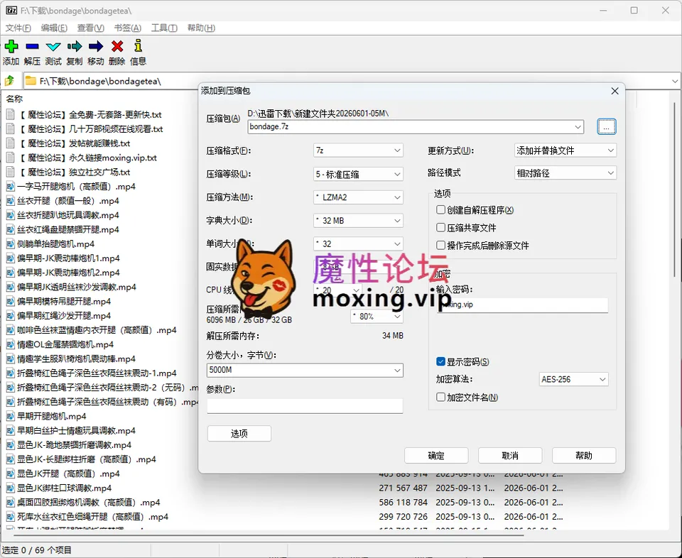Open the 压缩方法 LZMA2 dropdown

pyautogui.click(x=358, y=197)
